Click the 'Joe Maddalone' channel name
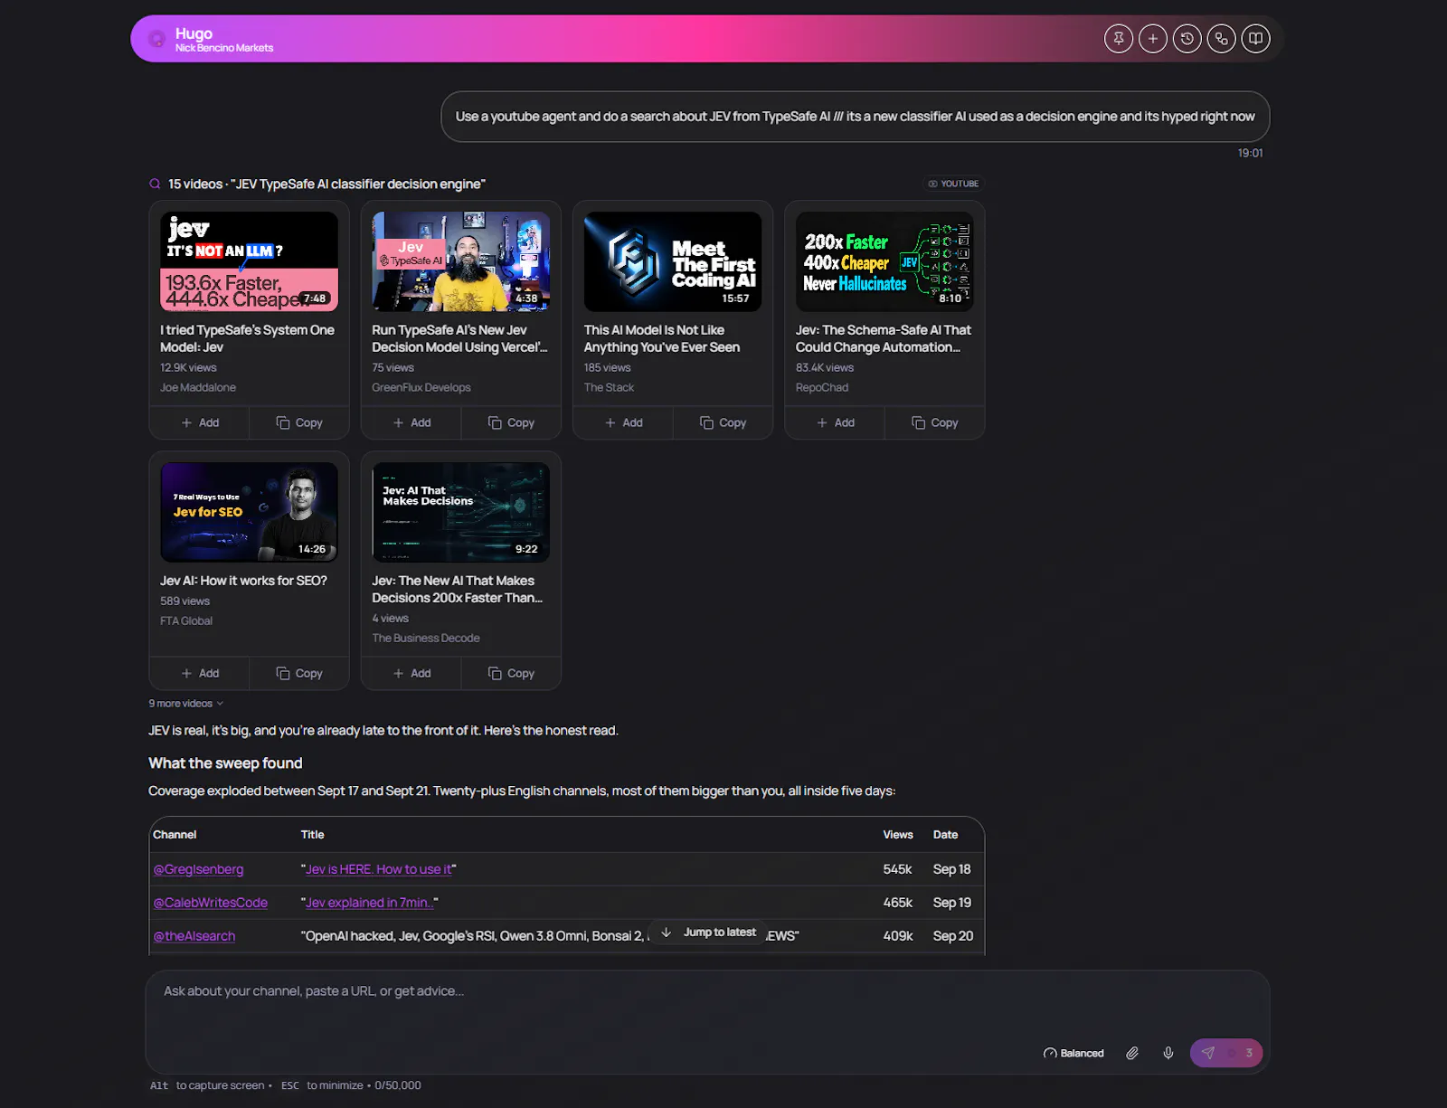The height and width of the screenshot is (1108, 1447). (x=198, y=387)
